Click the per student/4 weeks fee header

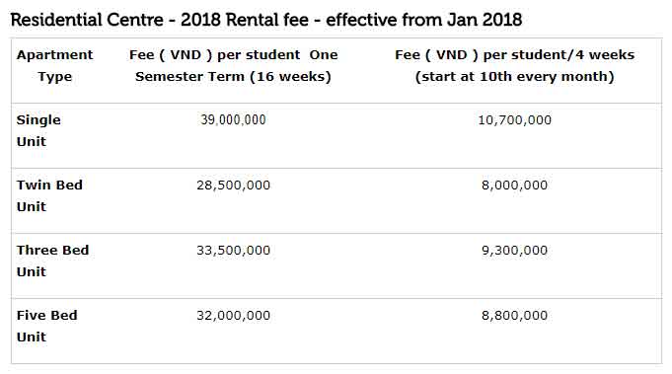click(x=514, y=65)
